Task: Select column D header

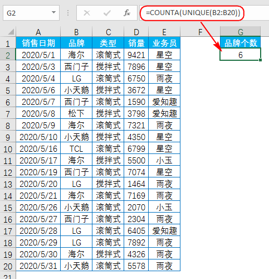Action: tap(136, 32)
